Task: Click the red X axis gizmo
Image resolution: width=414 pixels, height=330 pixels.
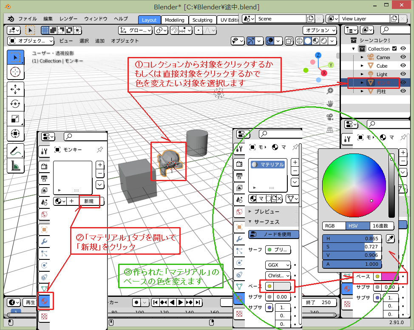Action: click(324, 73)
